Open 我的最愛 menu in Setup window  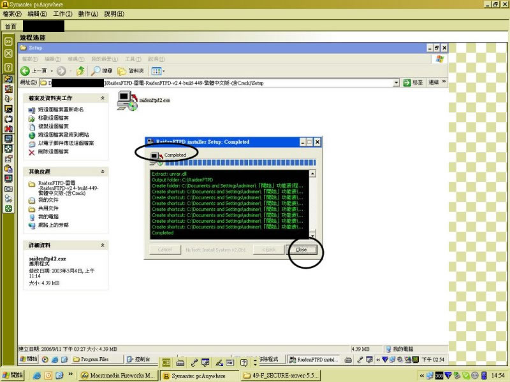105,59
